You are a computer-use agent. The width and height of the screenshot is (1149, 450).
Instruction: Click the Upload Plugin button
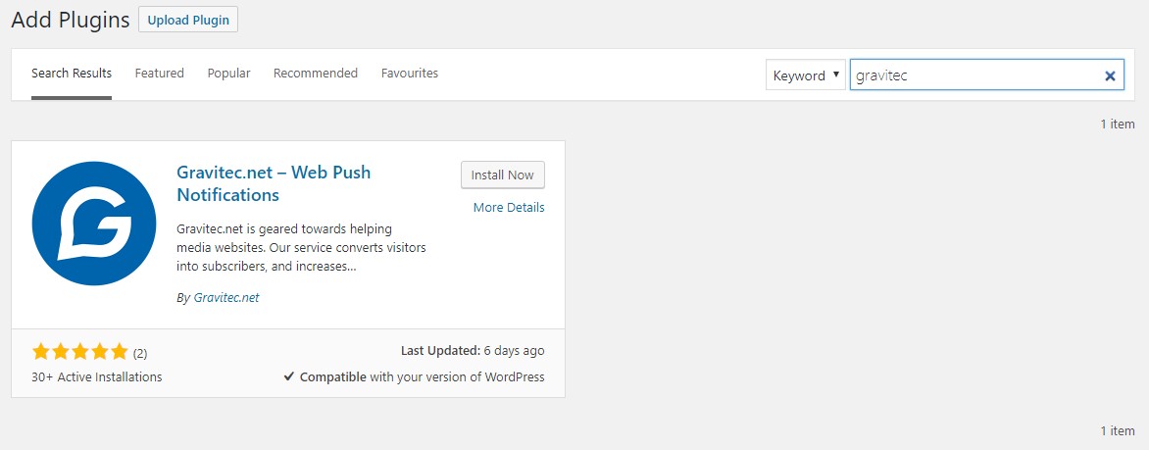(x=188, y=20)
